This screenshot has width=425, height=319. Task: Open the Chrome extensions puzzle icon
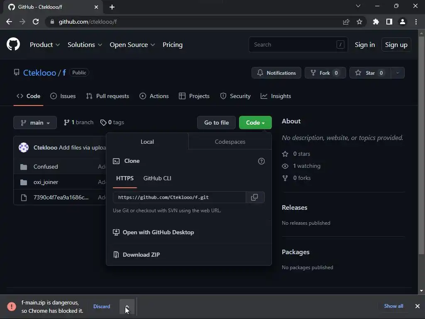(376, 22)
